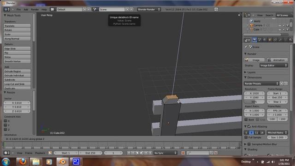Viewport: 295px width, 166px height.
Task: Open the No Sync dropdown
Action: pyautogui.click(x=165, y=153)
